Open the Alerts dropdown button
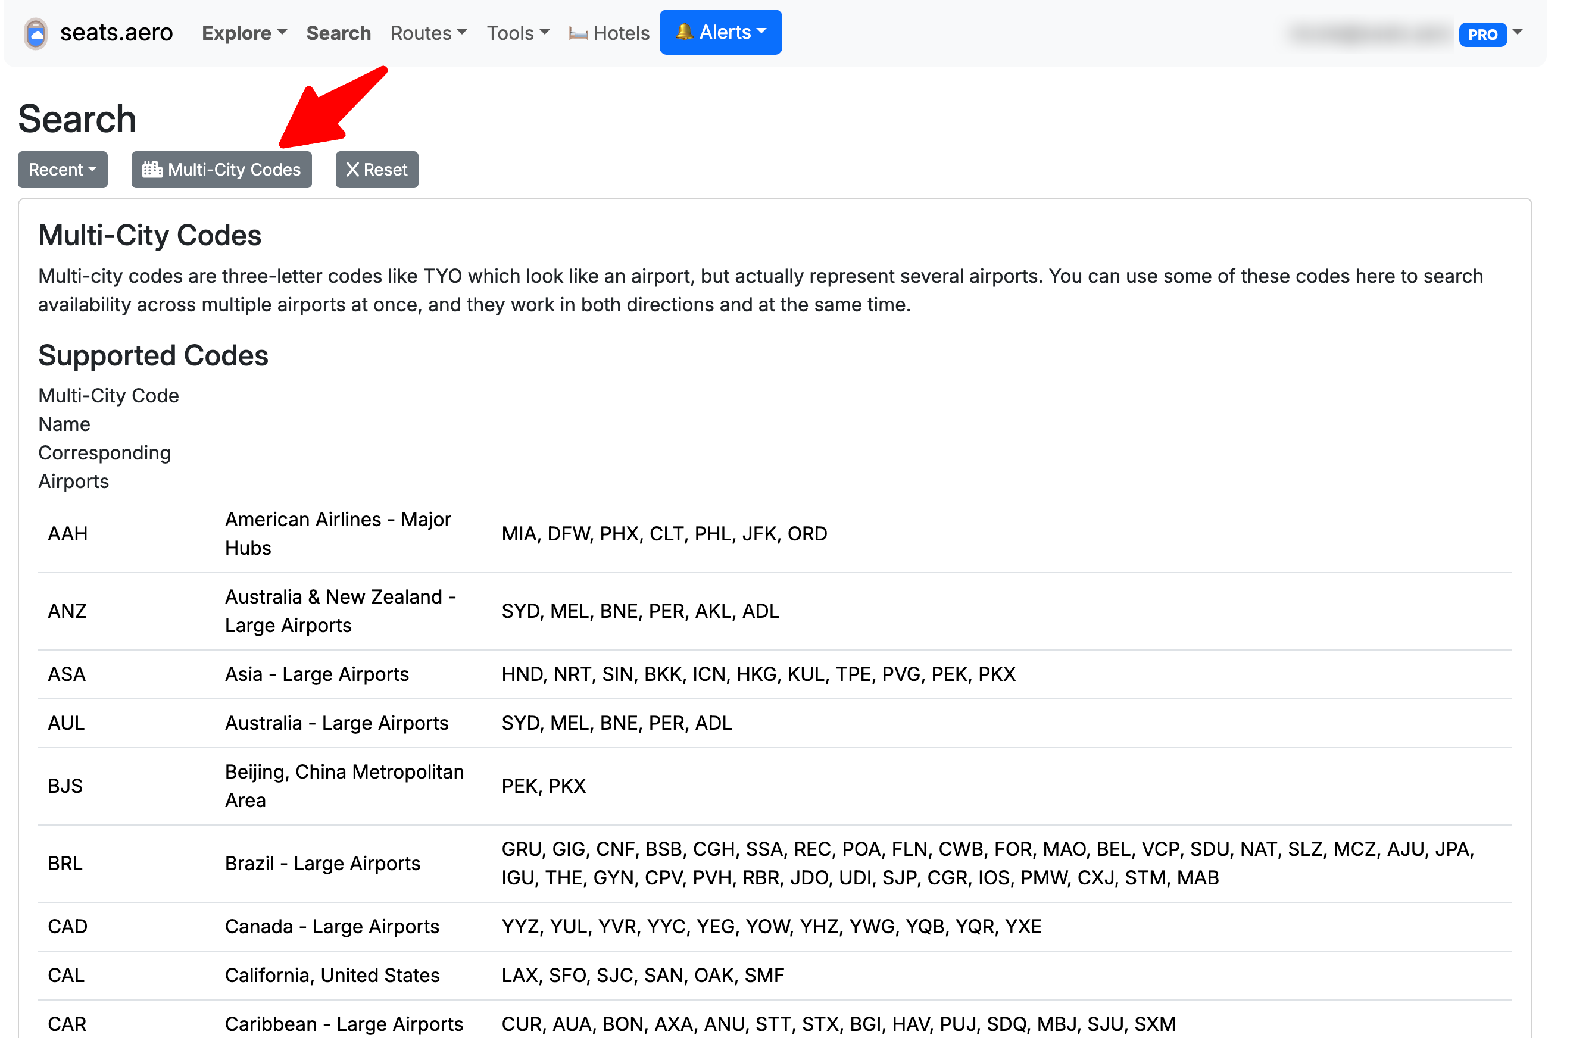The image size is (1592, 1038). click(x=720, y=32)
